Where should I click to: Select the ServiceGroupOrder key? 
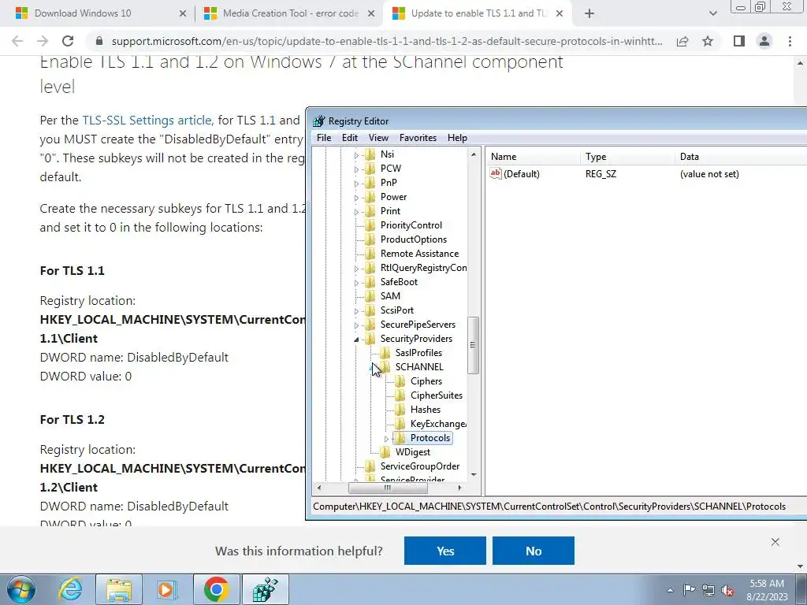[420, 466]
